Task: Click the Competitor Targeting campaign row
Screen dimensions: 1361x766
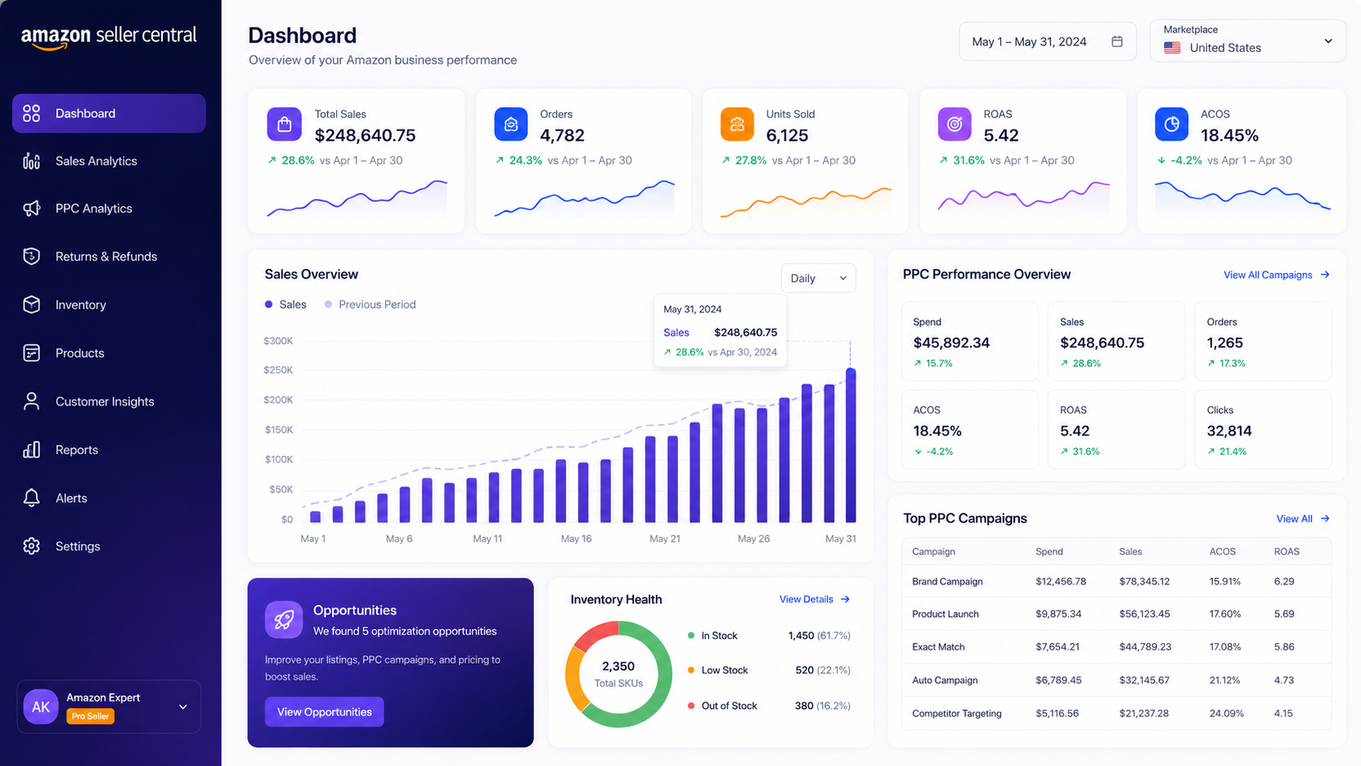Action: tap(1117, 713)
